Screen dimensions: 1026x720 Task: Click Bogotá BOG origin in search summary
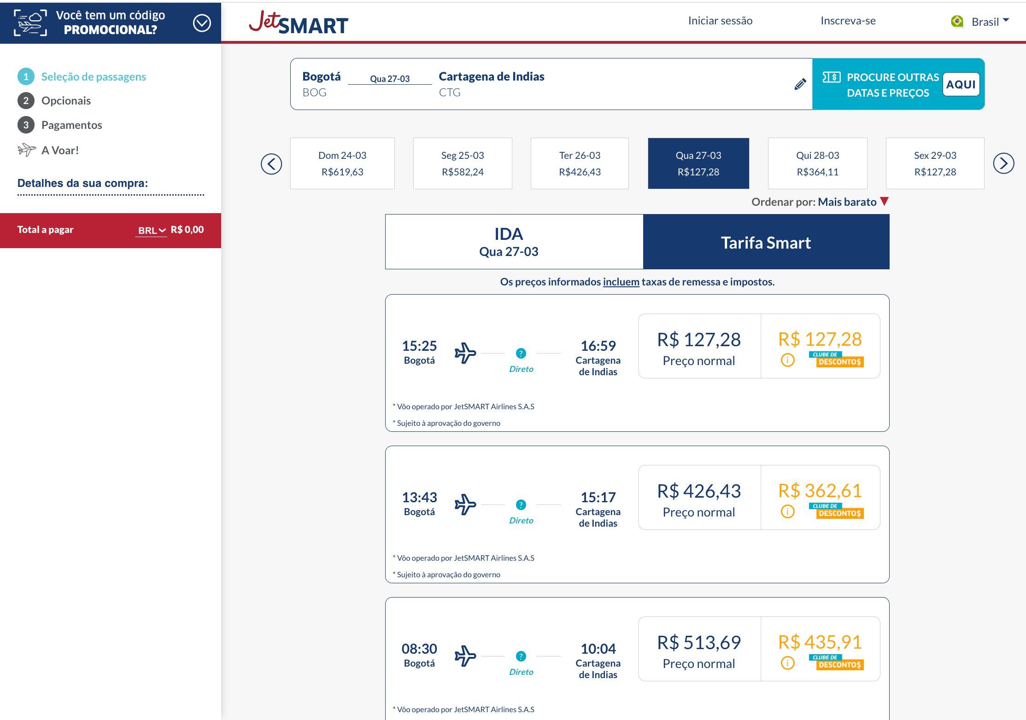click(321, 84)
